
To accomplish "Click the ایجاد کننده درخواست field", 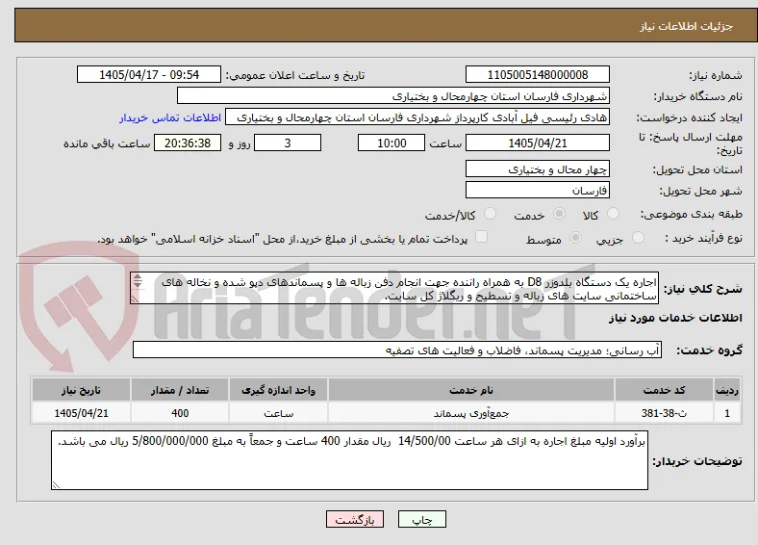I will point(417,117).
